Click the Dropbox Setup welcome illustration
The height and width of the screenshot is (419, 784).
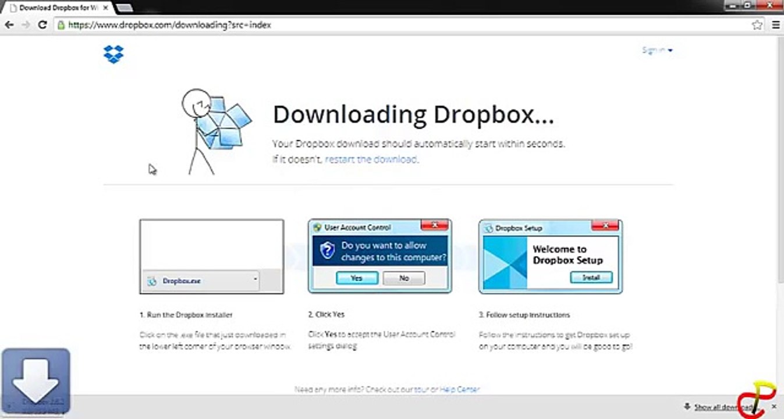click(x=551, y=257)
